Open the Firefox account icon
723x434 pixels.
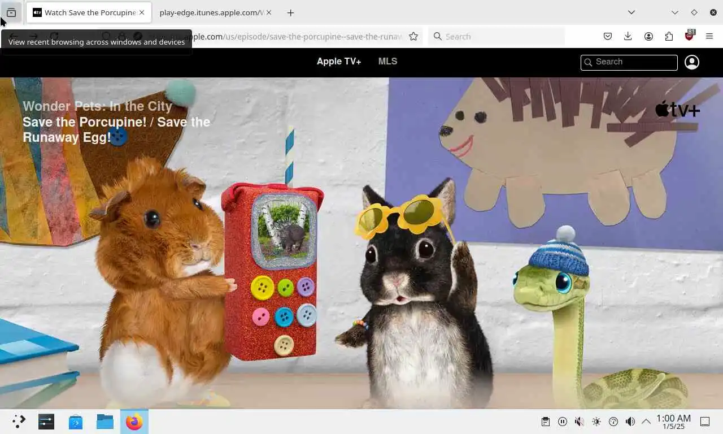coord(648,36)
